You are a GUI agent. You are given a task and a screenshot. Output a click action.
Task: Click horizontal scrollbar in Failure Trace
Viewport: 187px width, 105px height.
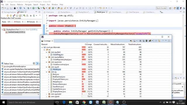(x=13, y=94)
